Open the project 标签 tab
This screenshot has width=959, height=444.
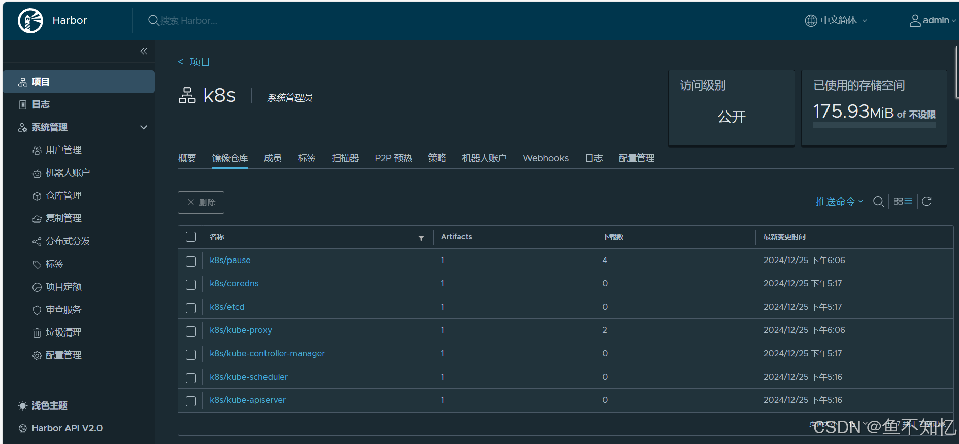307,158
